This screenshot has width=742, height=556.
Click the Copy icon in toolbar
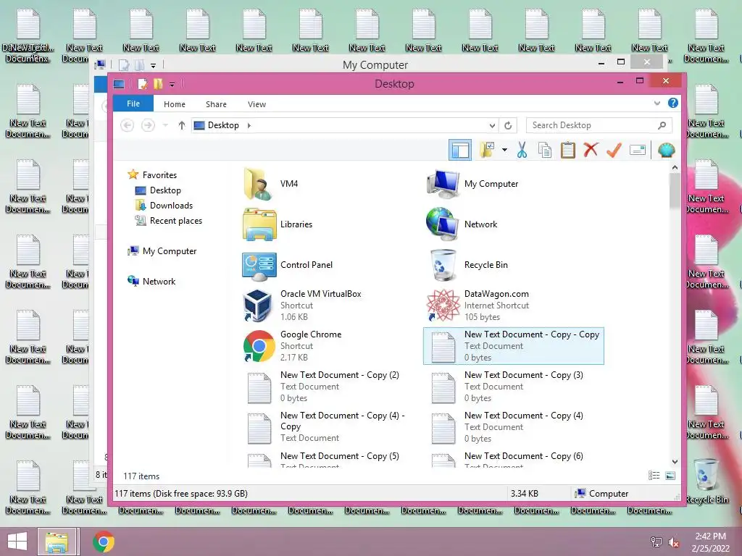545,151
